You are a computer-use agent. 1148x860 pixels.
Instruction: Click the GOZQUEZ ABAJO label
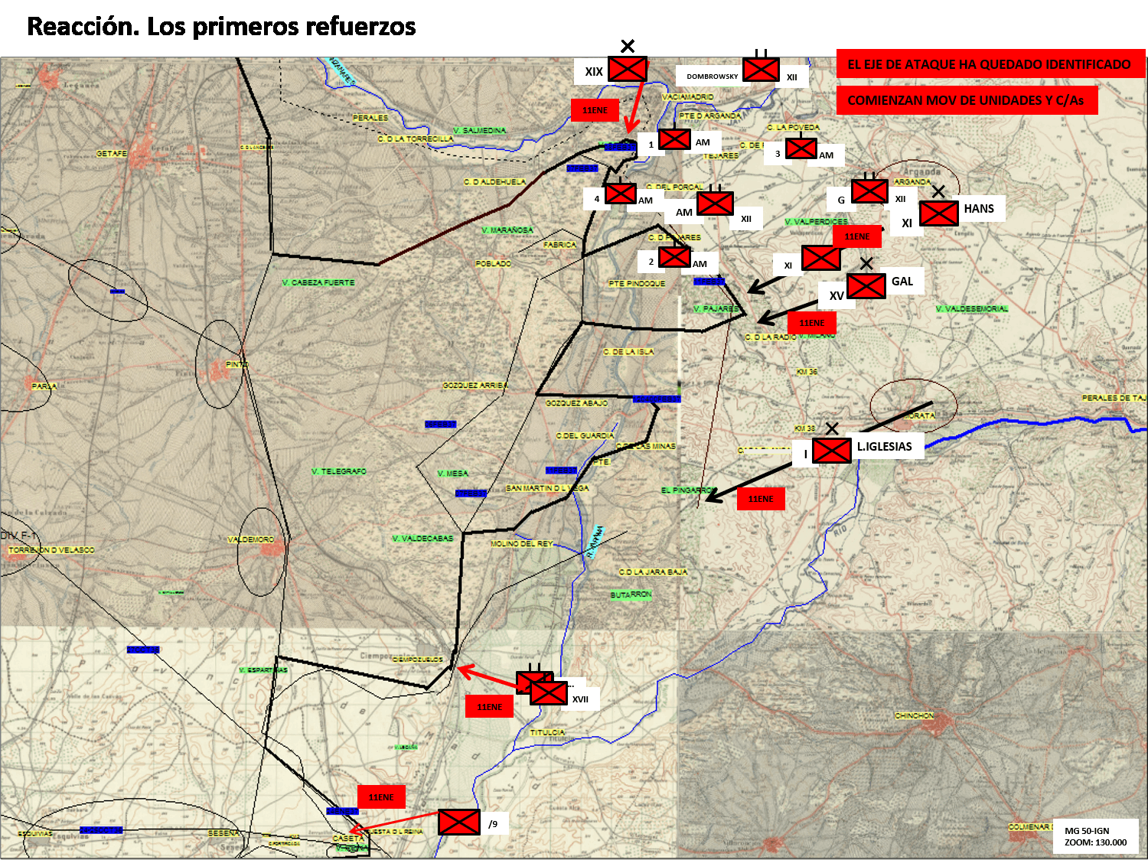[x=577, y=402]
